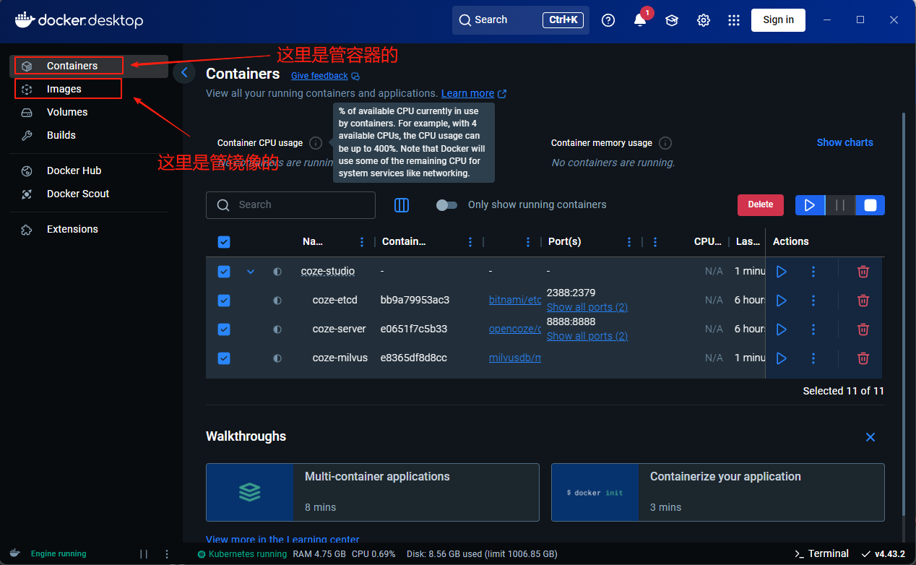Toggle Only show running containers switch
916x565 pixels.
point(447,205)
